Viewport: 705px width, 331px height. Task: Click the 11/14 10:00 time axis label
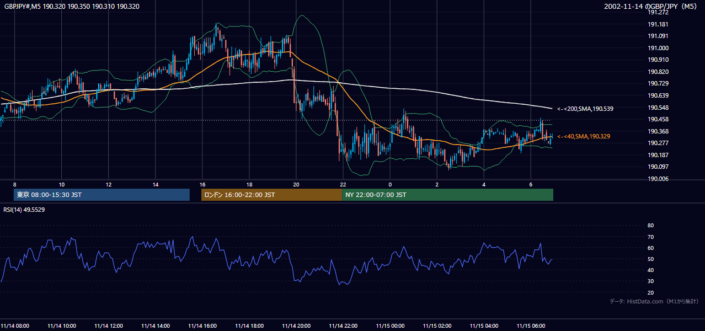pyautogui.click(x=62, y=325)
